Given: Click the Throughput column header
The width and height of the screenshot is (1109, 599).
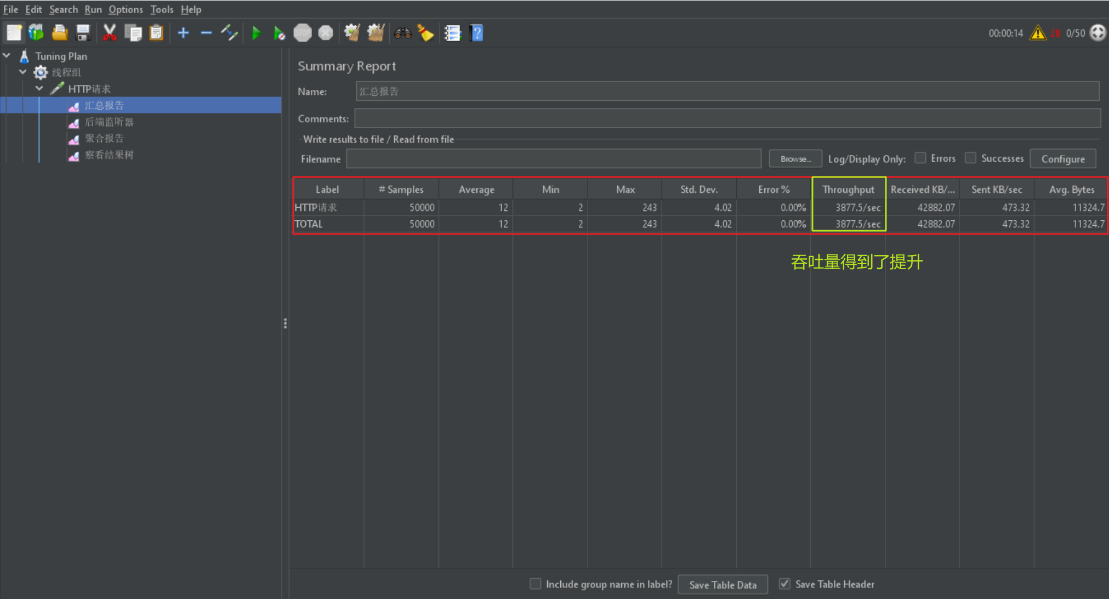Looking at the screenshot, I should click(848, 189).
